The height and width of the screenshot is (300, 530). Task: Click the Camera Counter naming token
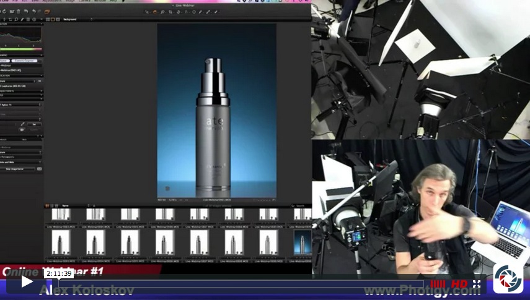click(x=25, y=61)
